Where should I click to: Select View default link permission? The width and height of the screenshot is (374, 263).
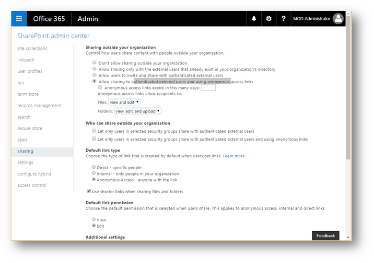pos(93,219)
